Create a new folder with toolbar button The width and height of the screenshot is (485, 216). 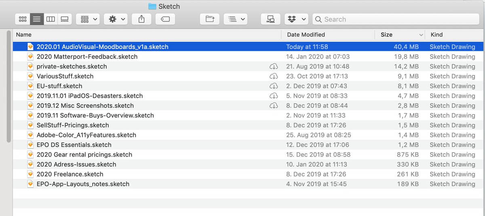210,19
